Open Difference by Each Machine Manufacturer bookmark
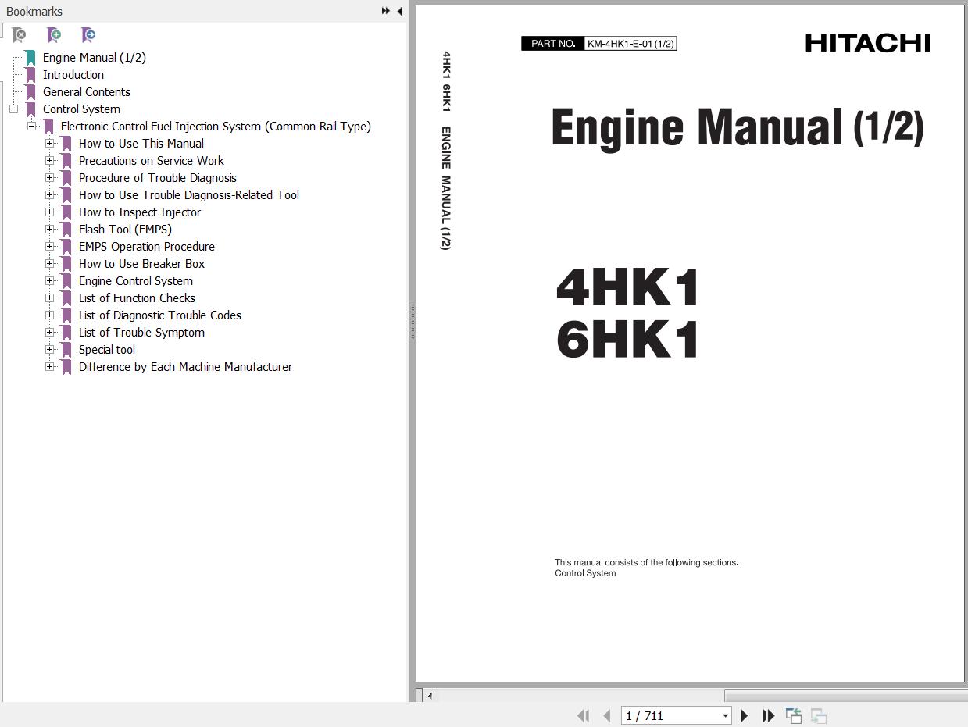 pos(185,367)
